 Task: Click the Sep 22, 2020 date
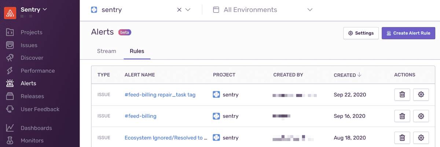coord(350,95)
